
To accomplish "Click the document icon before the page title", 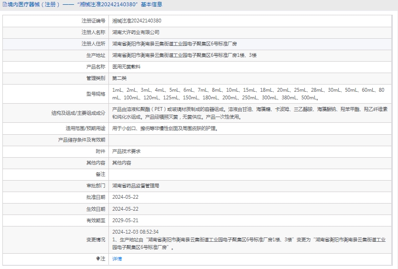I will point(4,5).
